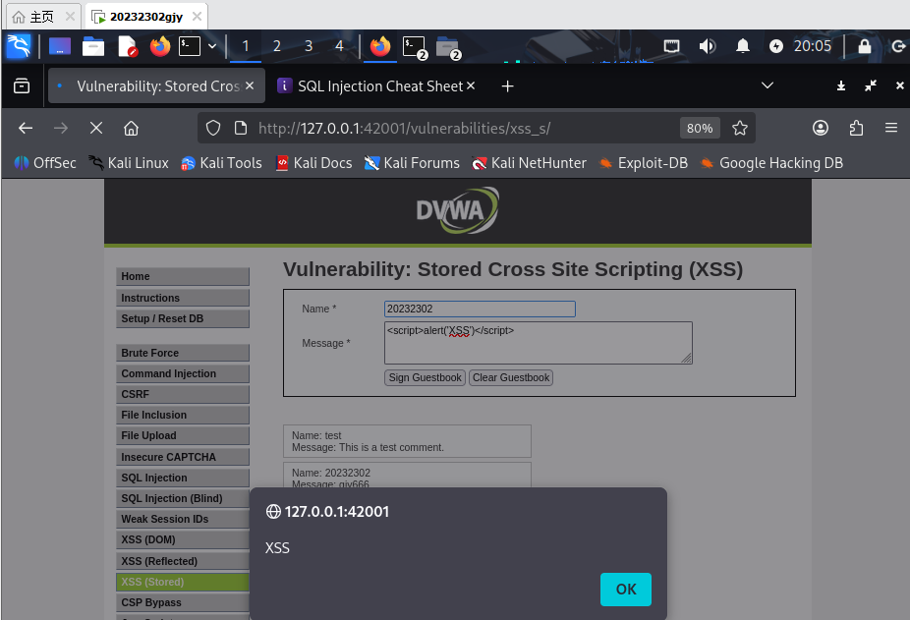This screenshot has width=910, height=620.
Task: Click the log out panel icon
Action: pos(898,46)
